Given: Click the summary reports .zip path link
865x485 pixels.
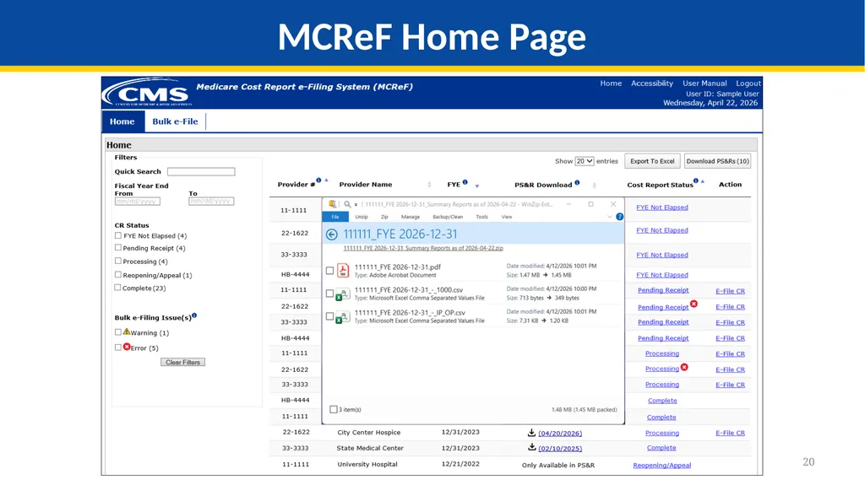Looking at the screenshot, I should pyautogui.click(x=423, y=248).
